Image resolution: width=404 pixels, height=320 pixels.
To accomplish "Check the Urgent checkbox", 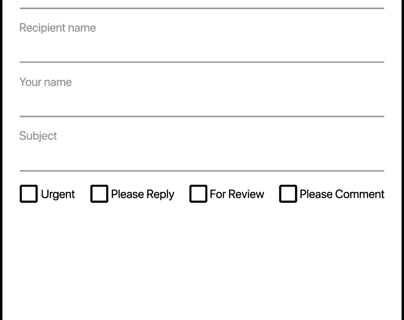I will pos(28,193).
